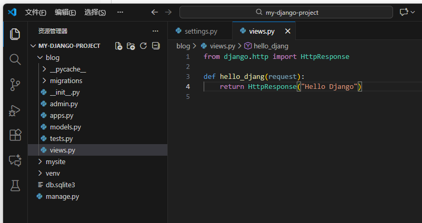Screen dimensions: 422x223
Task: Click the blog breadcrumb segment
Action: 183,46
